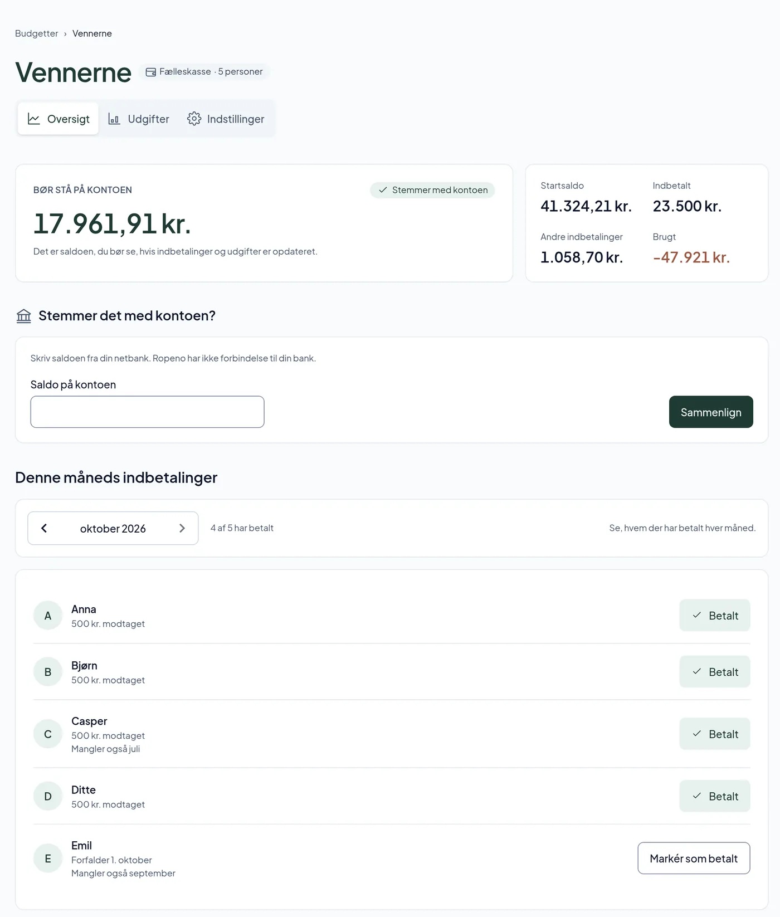
Task: Click the heading Stemmer det med kontoen?
Action: (x=127, y=316)
